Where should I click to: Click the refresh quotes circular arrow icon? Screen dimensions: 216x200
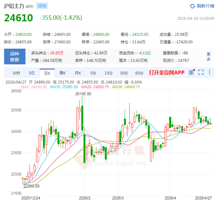coord(192,6)
